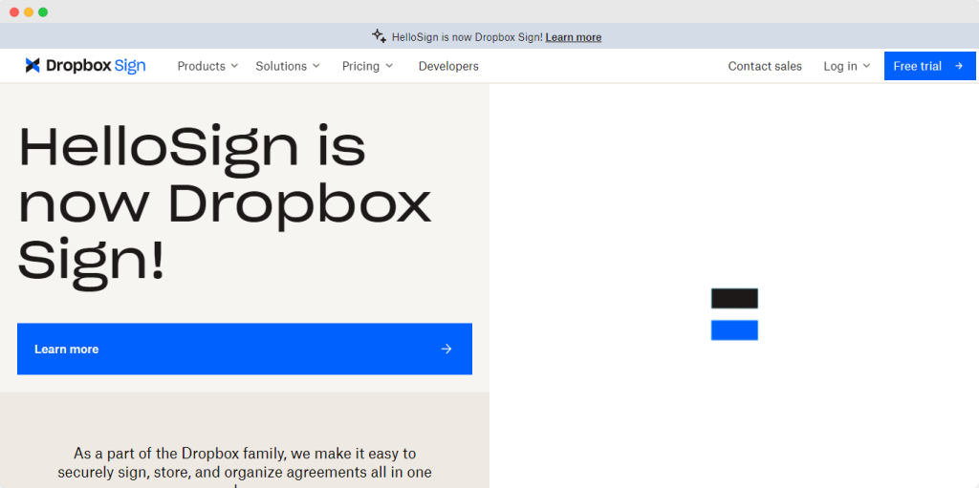This screenshot has height=488, width=979.
Task: Expand the Solutions dropdown chevron
Action: (315, 66)
